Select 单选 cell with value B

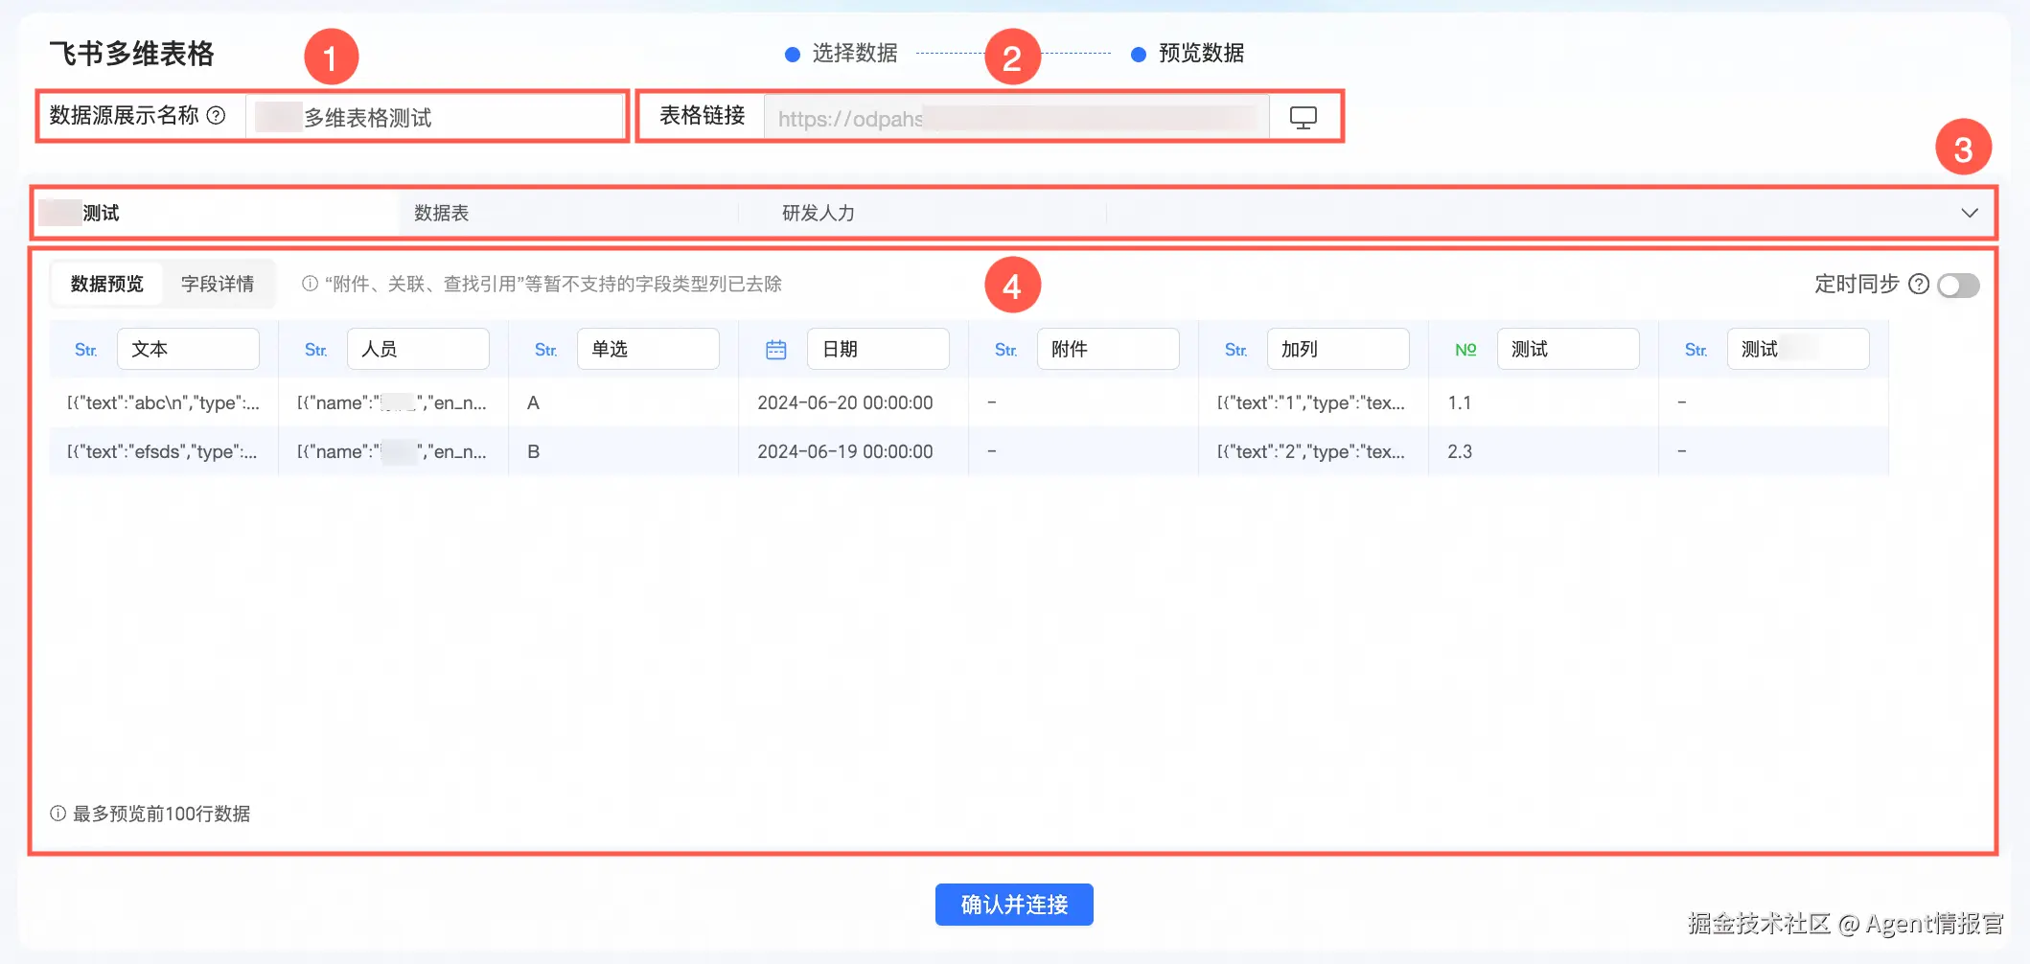click(623, 451)
